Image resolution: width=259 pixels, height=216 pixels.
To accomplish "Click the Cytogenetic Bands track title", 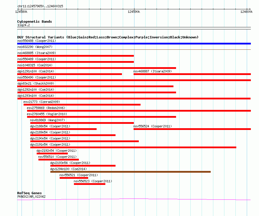I will pyautogui.click(x=35, y=22).
